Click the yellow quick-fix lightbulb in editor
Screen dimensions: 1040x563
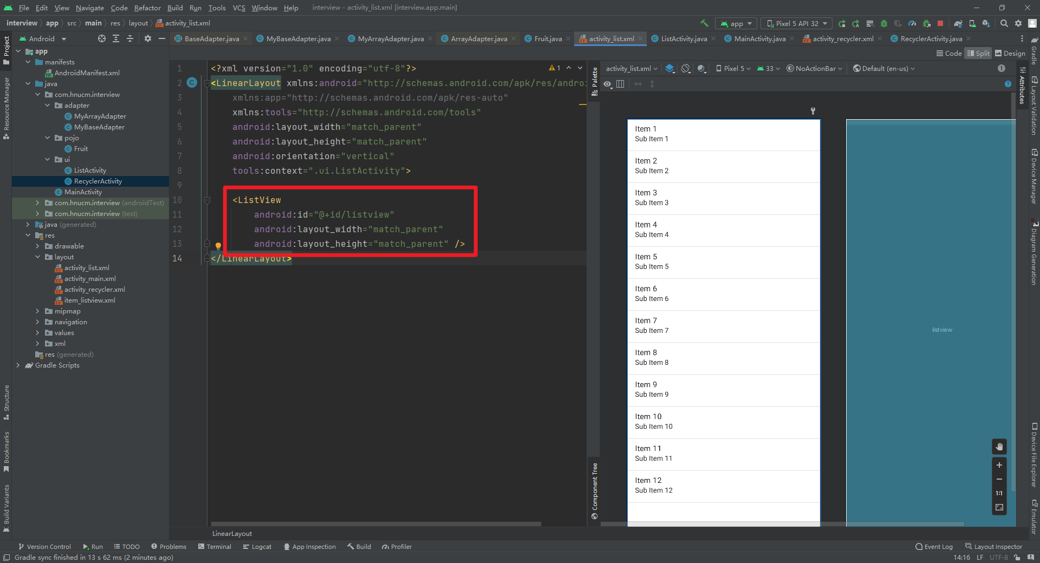[218, 246]
